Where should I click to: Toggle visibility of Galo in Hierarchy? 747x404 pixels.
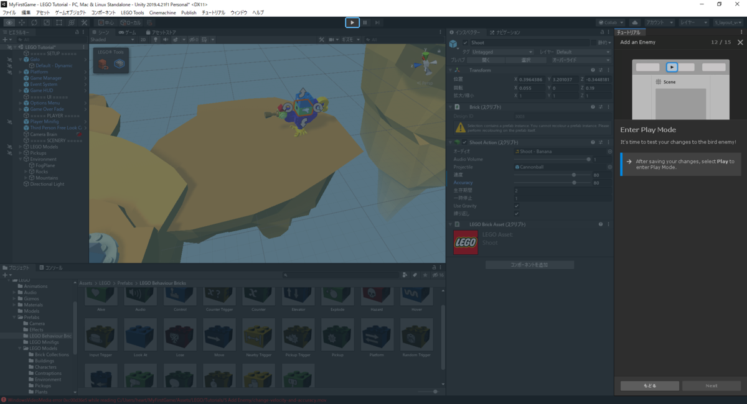[x=11, y=60]
